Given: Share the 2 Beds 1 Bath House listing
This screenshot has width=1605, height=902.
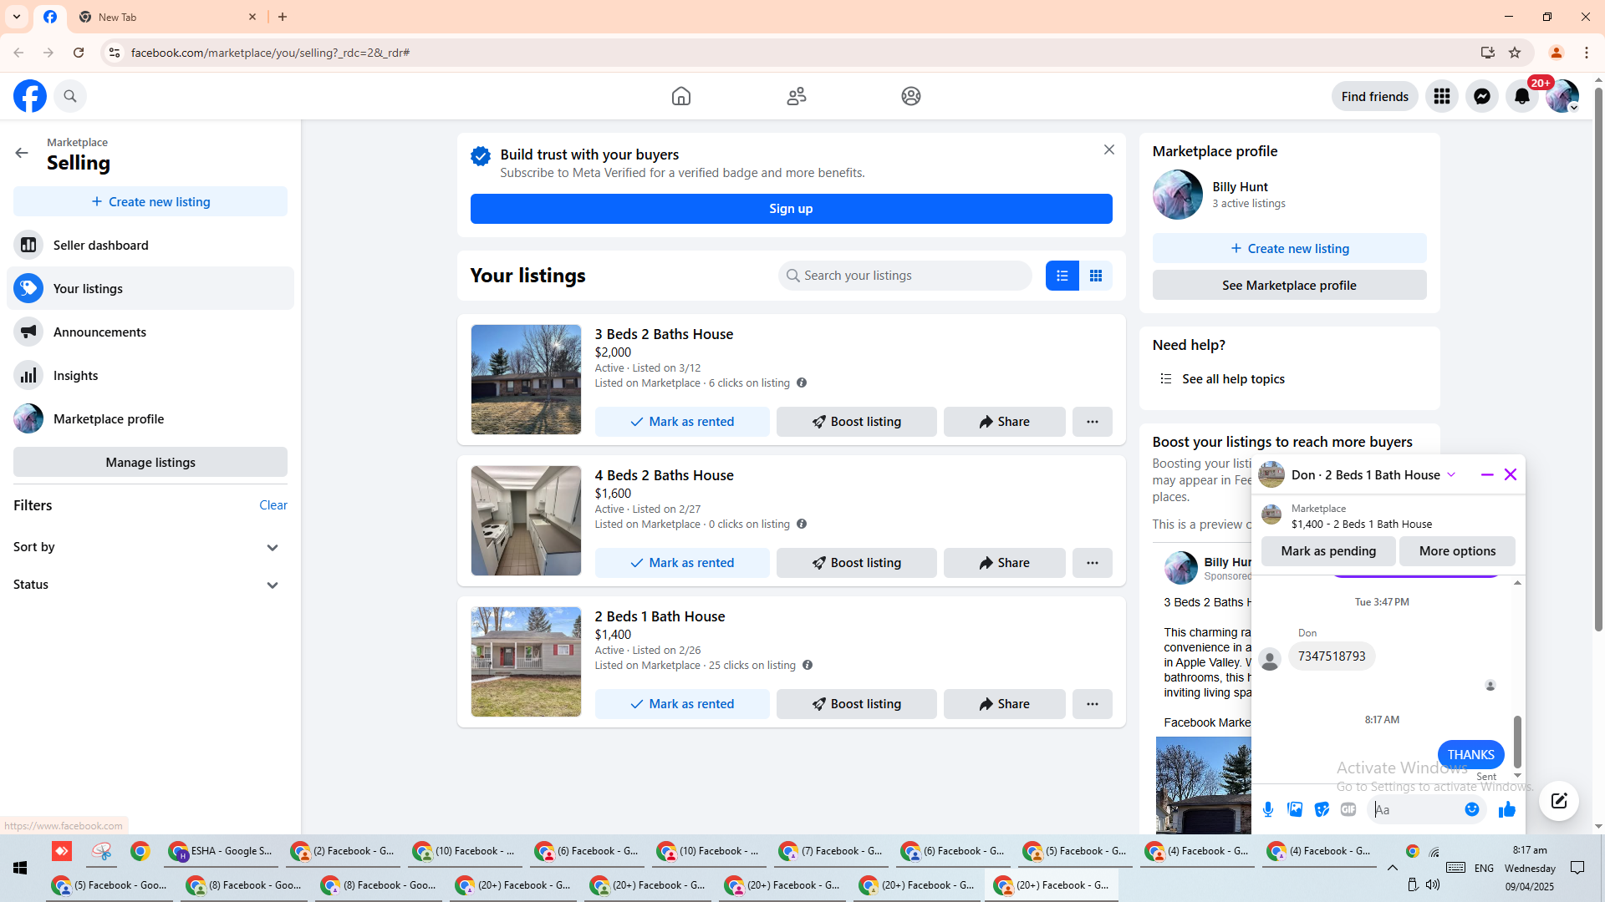Looking at the screenshot, I should pyautogui.click(x=1005, y=704).
